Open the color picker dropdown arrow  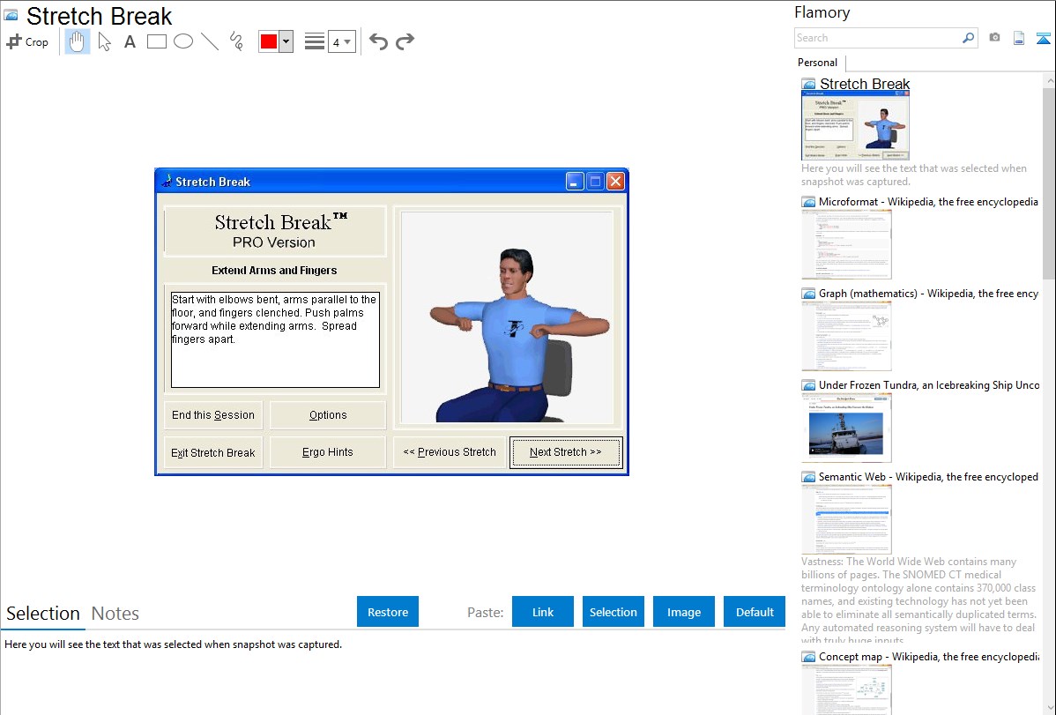click(286, 41)
